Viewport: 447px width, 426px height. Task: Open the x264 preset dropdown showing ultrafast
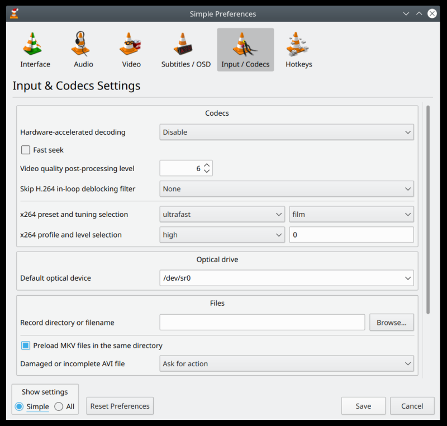222,214
